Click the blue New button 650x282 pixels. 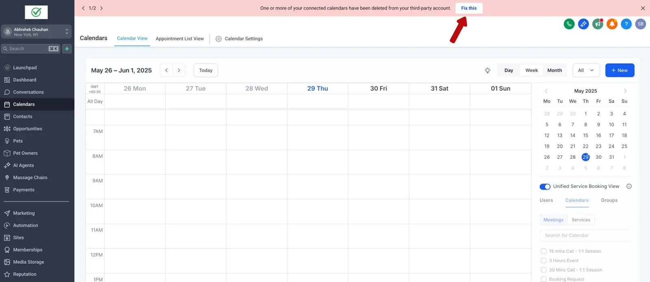pos(620,70)
